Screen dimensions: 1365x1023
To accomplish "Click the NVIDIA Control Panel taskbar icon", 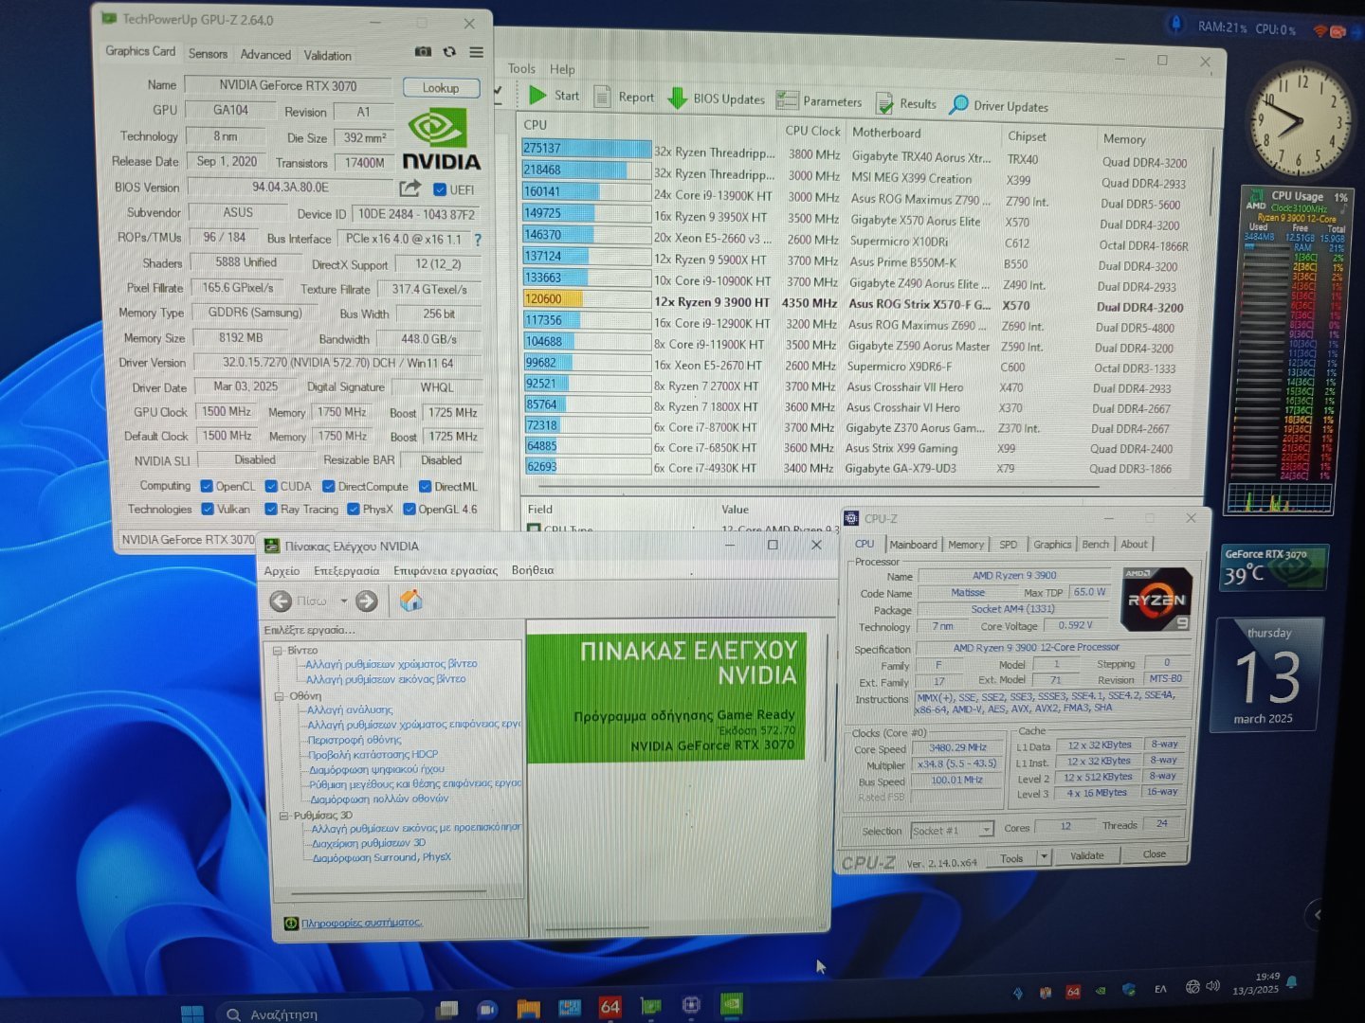I will point(732,1003).
